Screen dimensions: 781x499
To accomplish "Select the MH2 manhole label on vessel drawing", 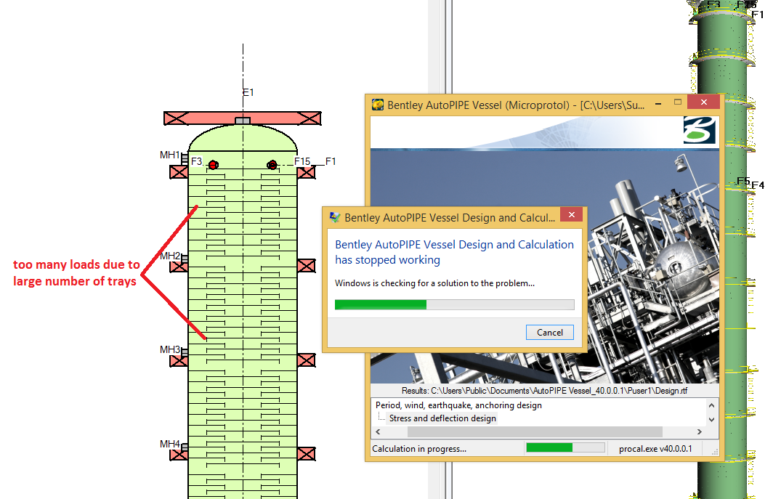I will pyautogui.click(x=170, y=256).
